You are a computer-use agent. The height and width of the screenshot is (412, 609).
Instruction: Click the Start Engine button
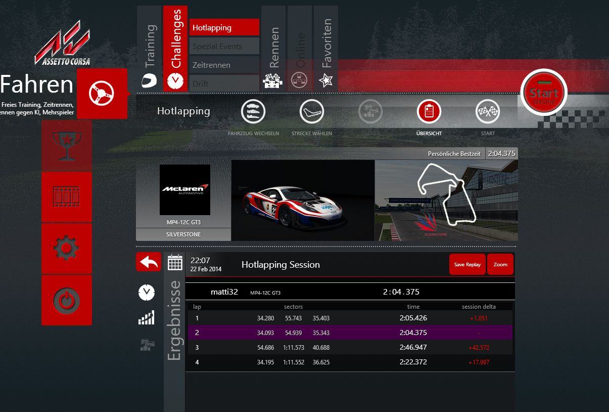(x=544, y=93)
